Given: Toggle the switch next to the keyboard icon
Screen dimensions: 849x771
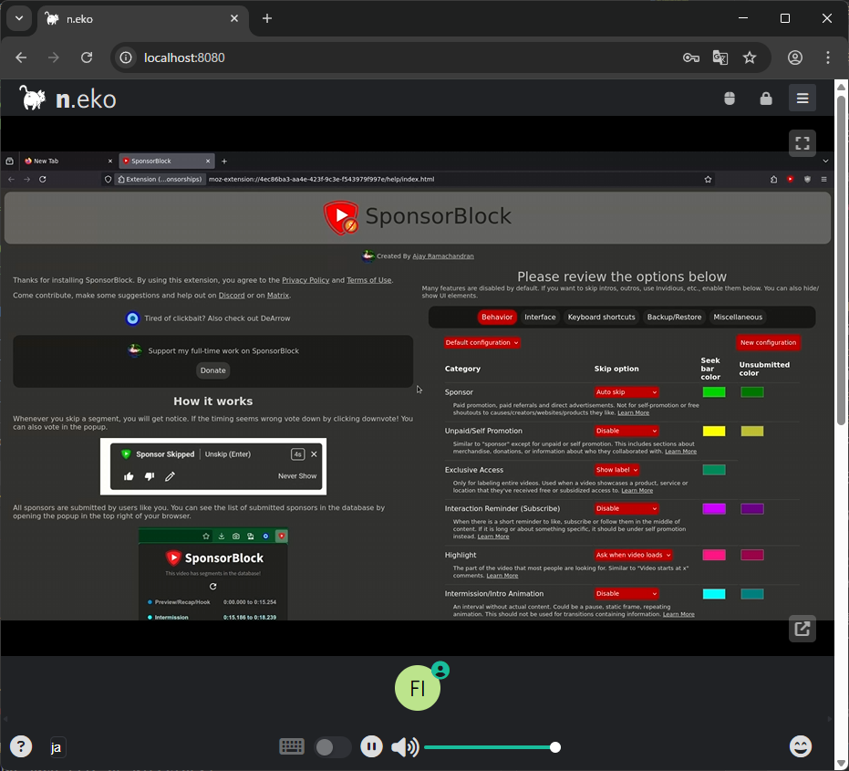Looking at the screenshot, I should [x=333, y=747].
